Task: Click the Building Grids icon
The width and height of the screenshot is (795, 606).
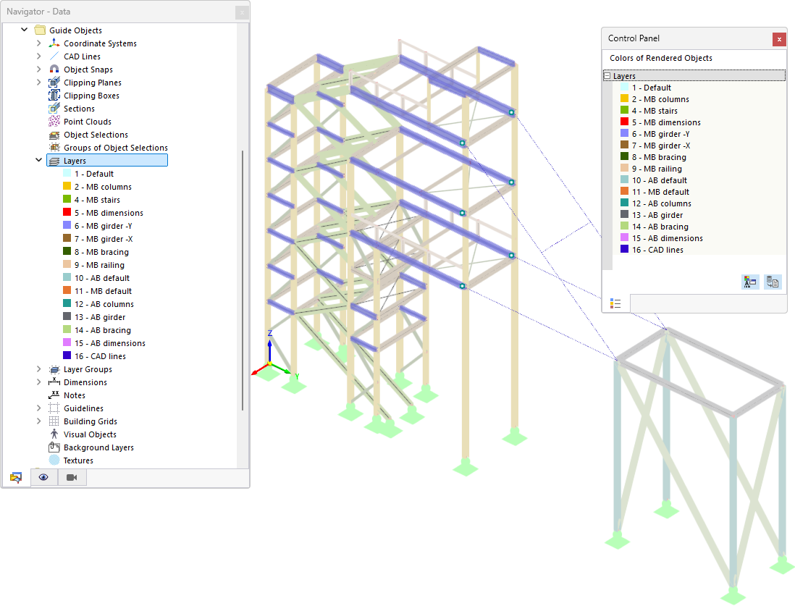Action: 54,421
